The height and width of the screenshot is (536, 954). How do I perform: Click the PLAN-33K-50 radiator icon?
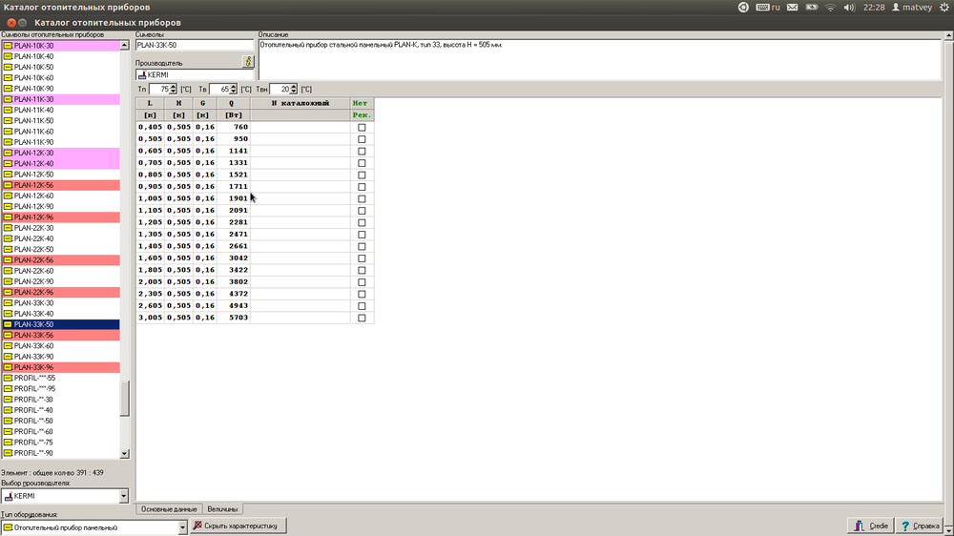8,324
